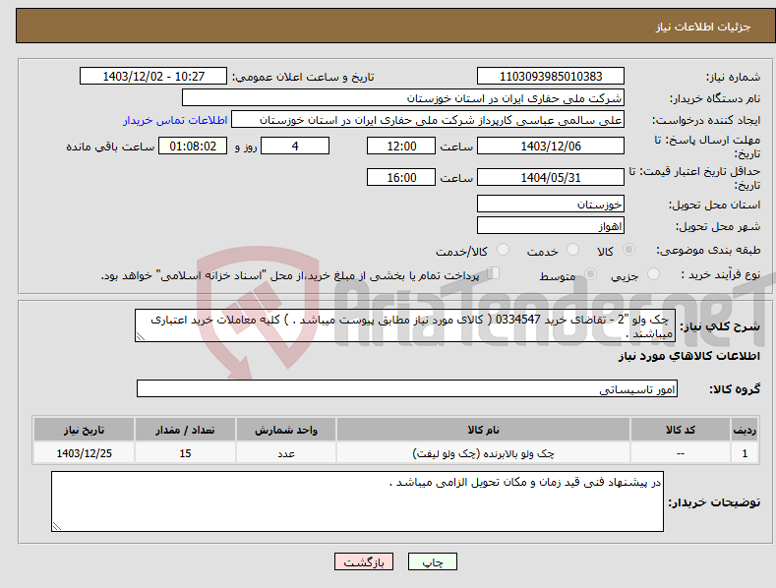Click the unit cell عدد
This screenshot has width=776, height=588.
click(286, 453)
